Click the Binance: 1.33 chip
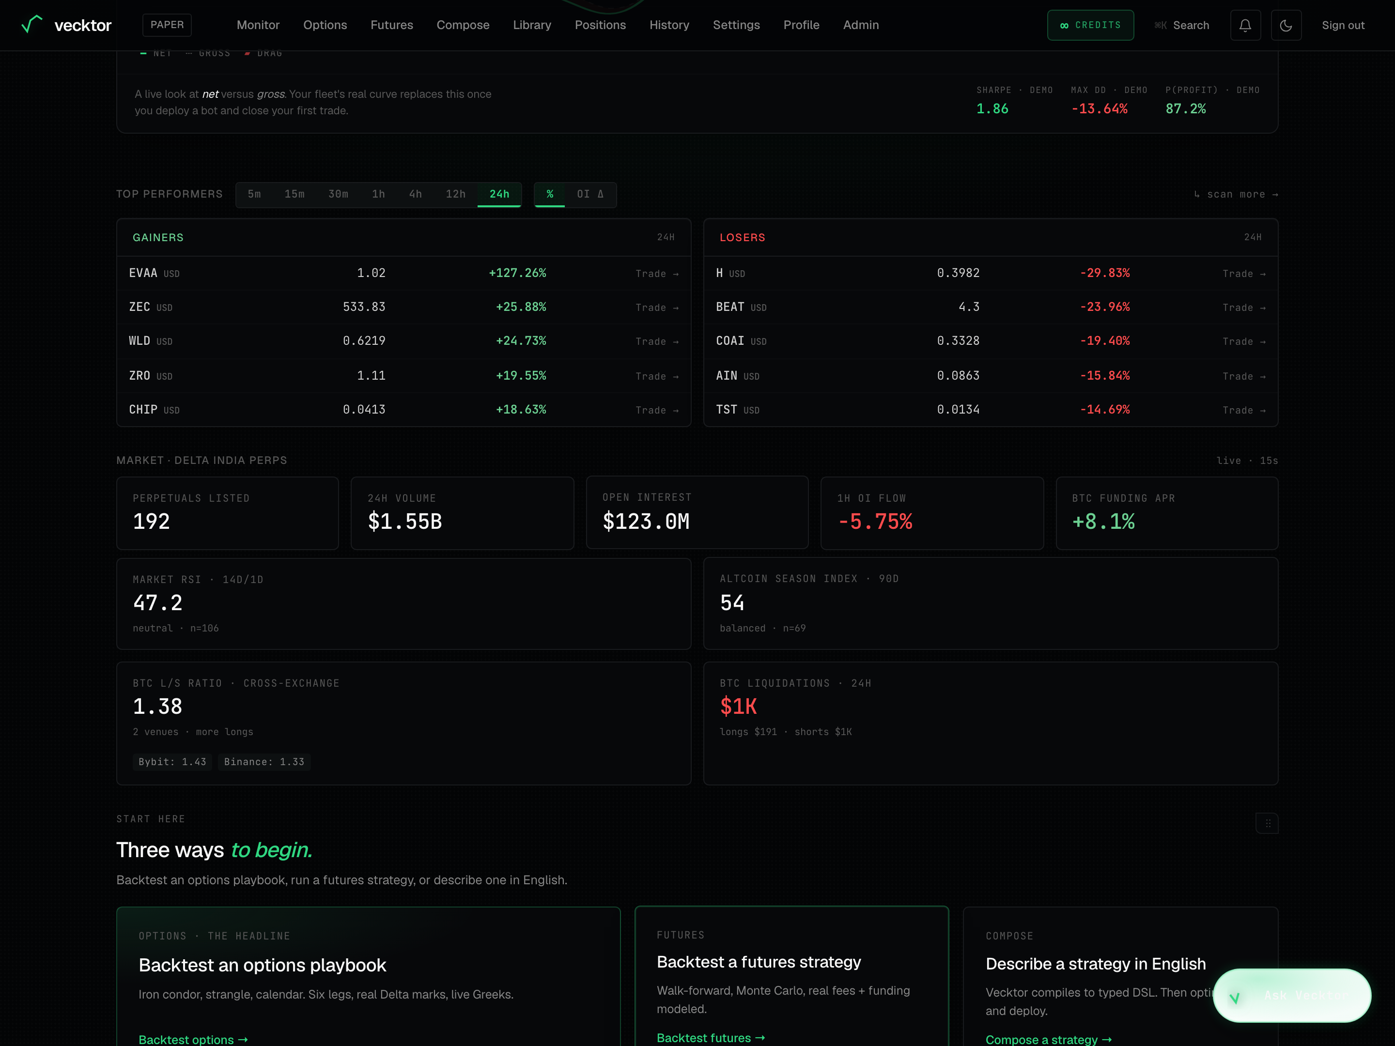The image size is (1395, 1046). point(264,762)
